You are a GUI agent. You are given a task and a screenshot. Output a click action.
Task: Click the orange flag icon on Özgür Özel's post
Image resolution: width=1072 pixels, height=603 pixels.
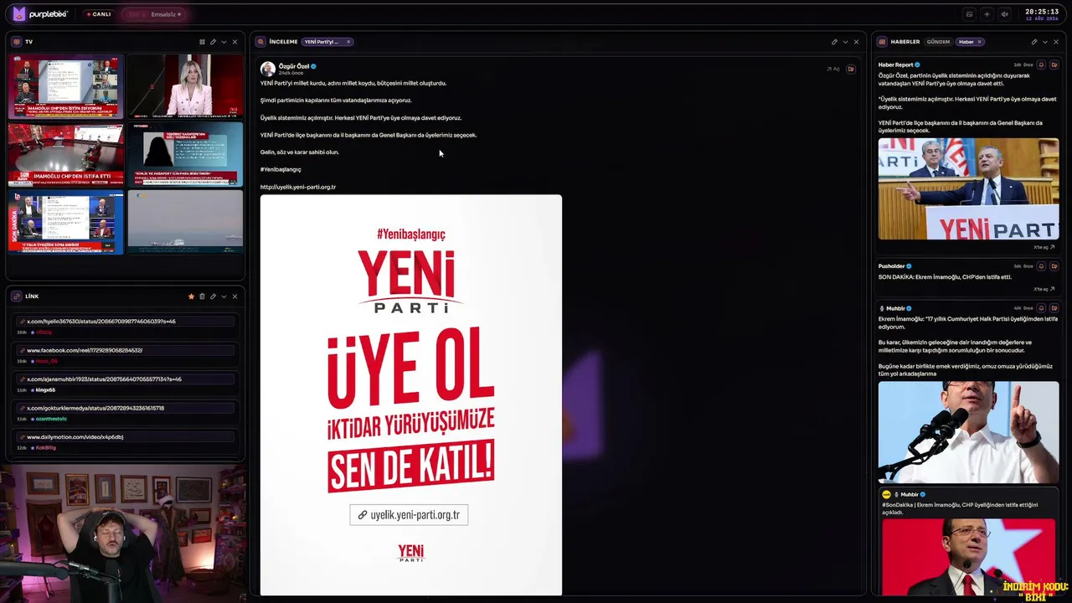tap(851, 69)
